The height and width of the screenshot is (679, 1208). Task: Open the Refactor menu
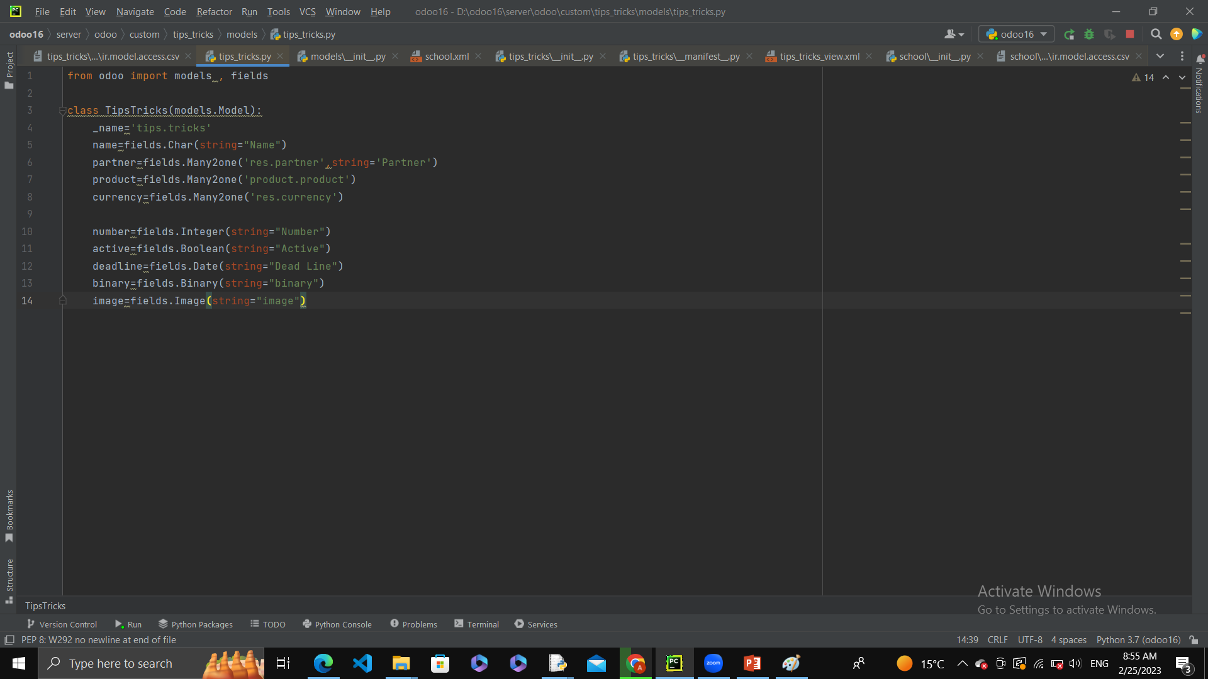[214, 12]
